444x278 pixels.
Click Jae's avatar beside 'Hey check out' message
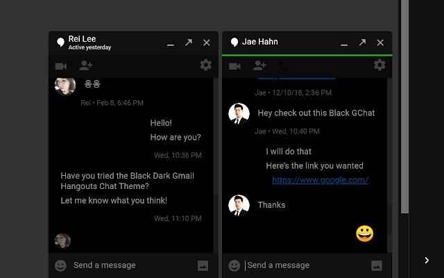click(x=239, y=113)
